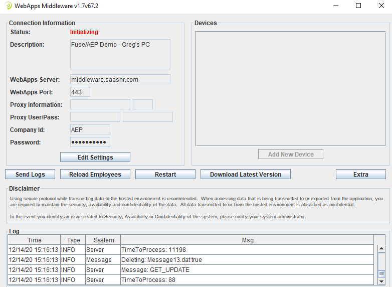
Task: Click the WebApps Middleware title bar icon
Action: tap(9, 6)
